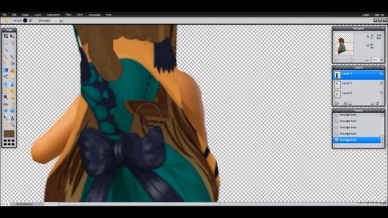Image resolution: width=388 pixels, height=218 pixels.
Task: Click the Navigator zoom percentage field
Action: [375, 60]
